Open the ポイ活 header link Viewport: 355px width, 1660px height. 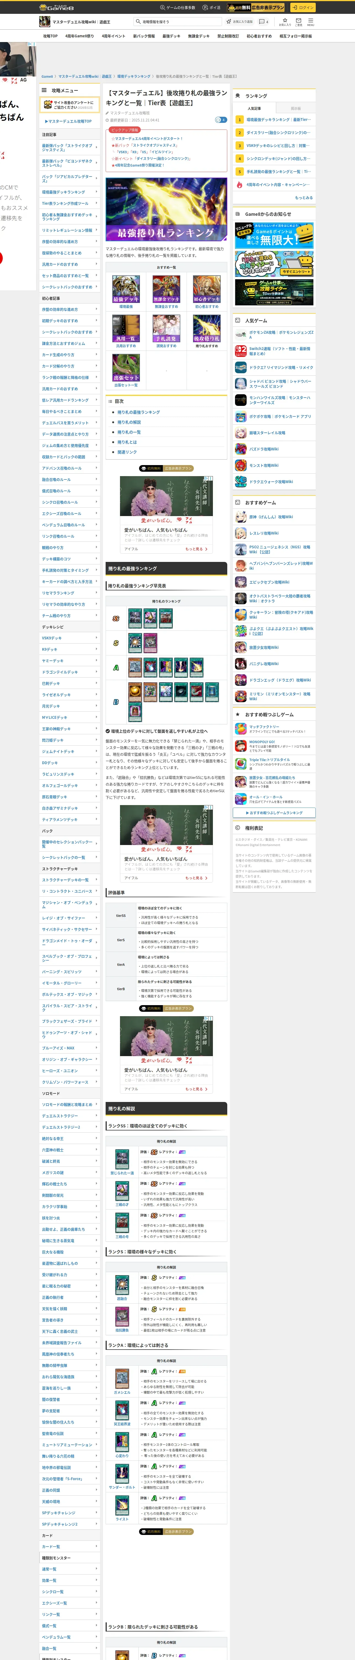click(211, 8)
